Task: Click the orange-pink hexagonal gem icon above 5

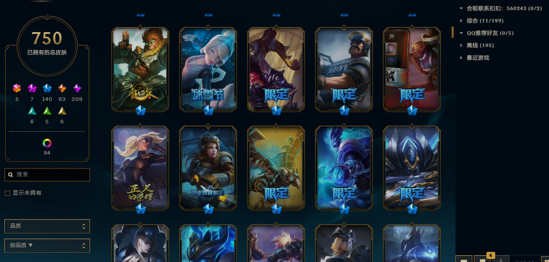Action: (17, 88)
